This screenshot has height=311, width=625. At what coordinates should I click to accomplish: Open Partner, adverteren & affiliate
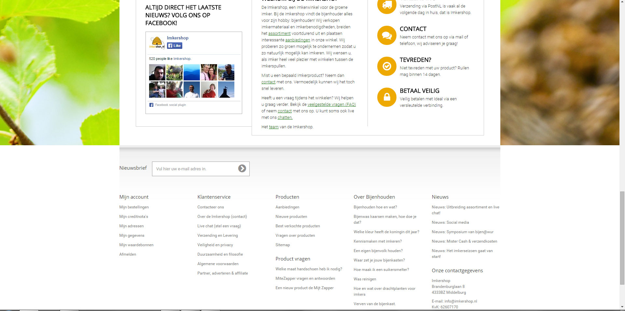[x=223, y=273]
